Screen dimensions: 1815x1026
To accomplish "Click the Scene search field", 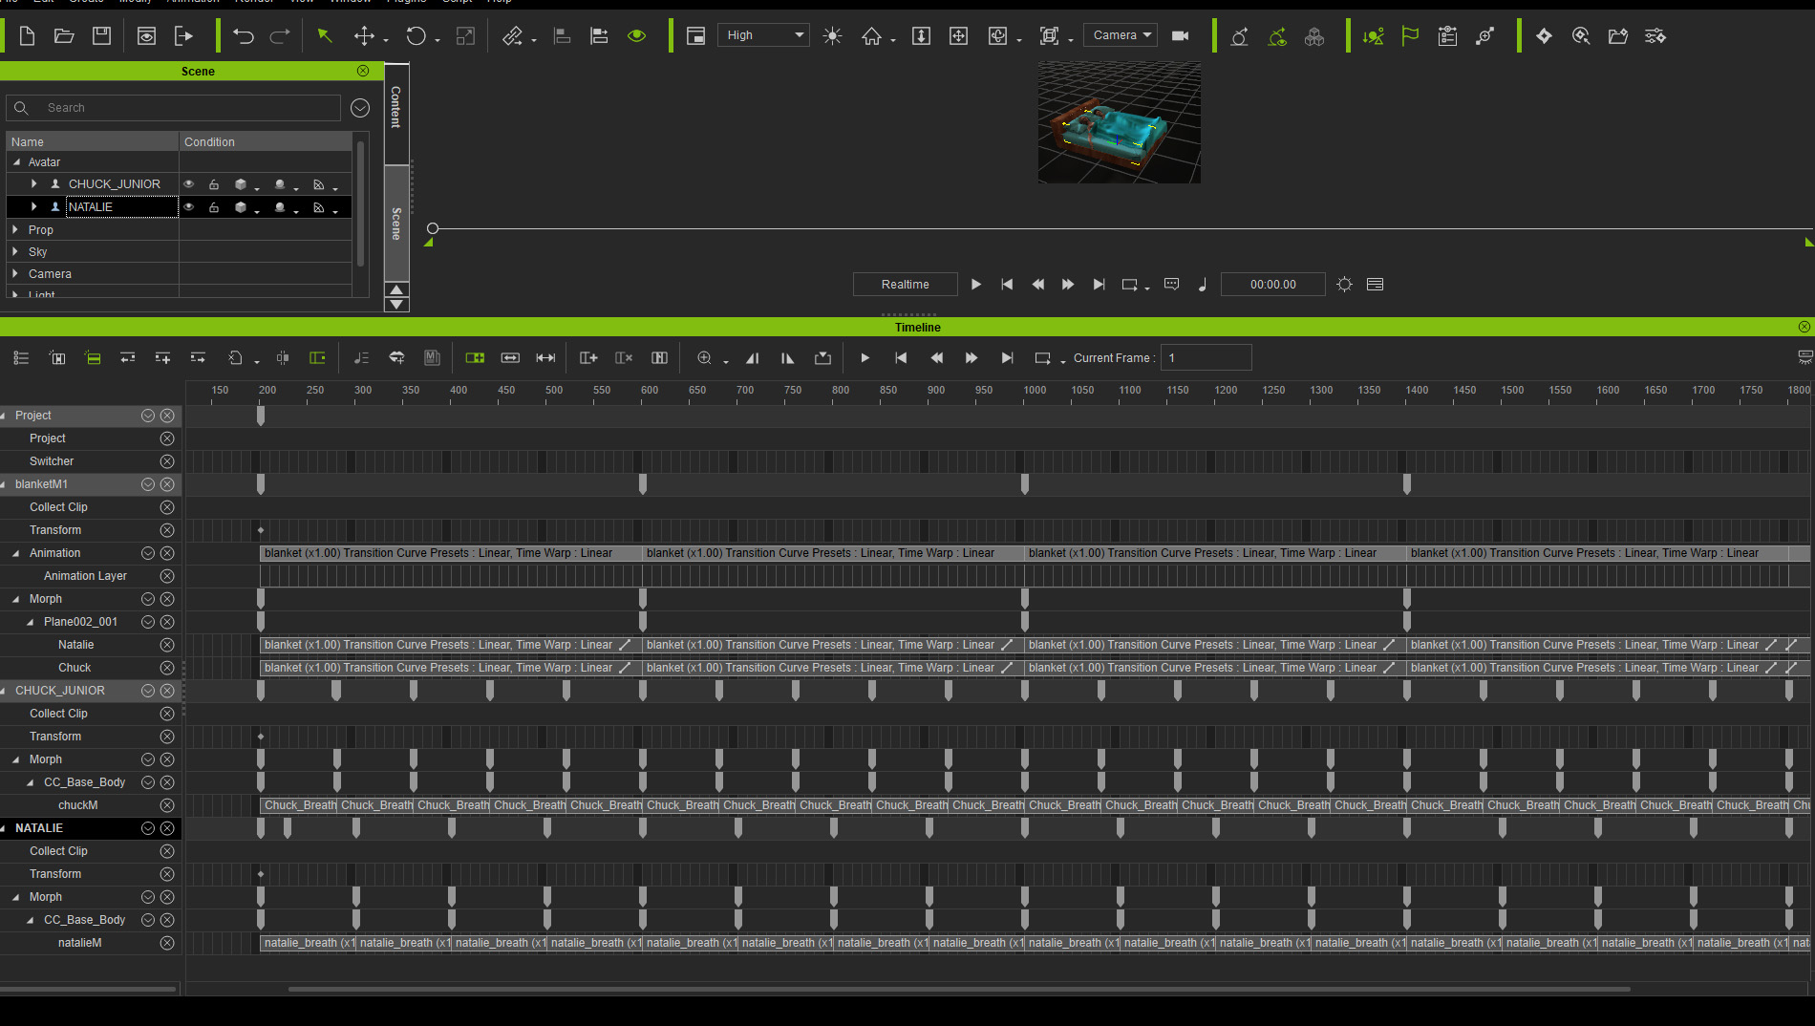I will (x=174, y=108).
